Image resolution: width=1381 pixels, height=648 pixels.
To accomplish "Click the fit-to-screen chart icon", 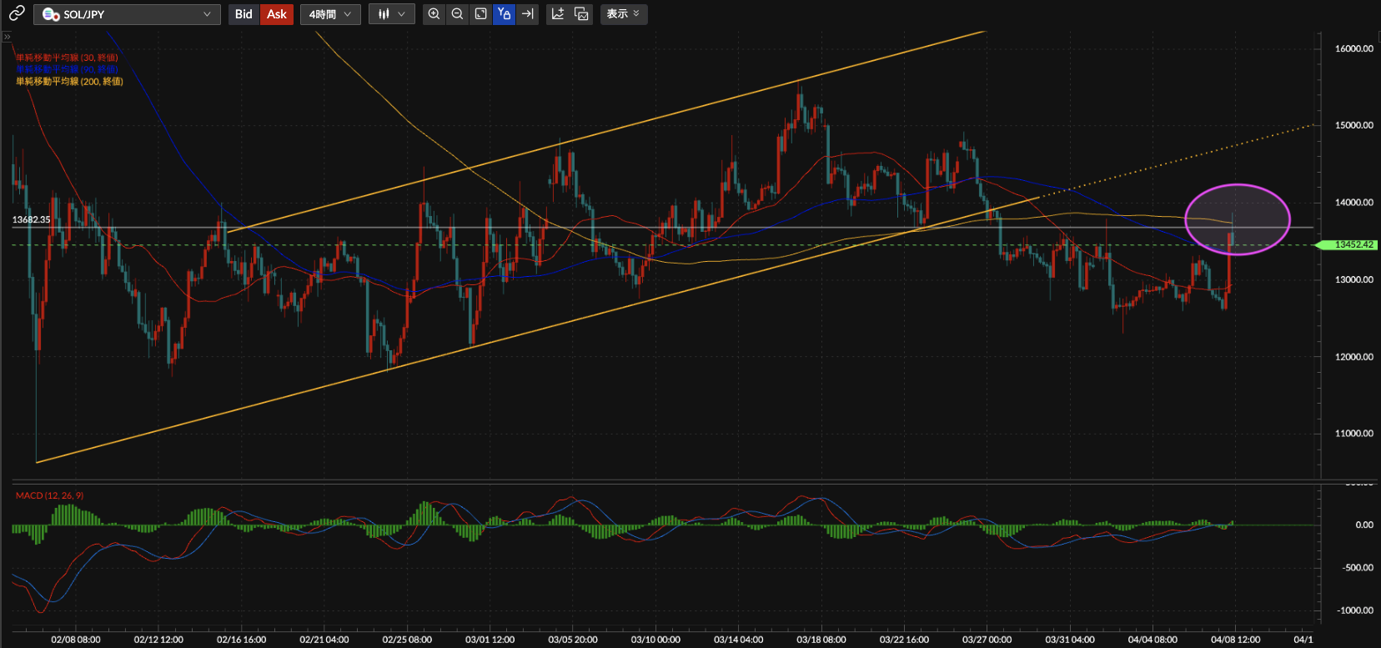I will coord(480,14).
